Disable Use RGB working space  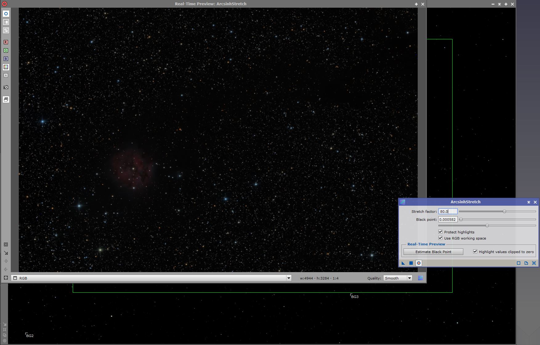pos(441,238)
